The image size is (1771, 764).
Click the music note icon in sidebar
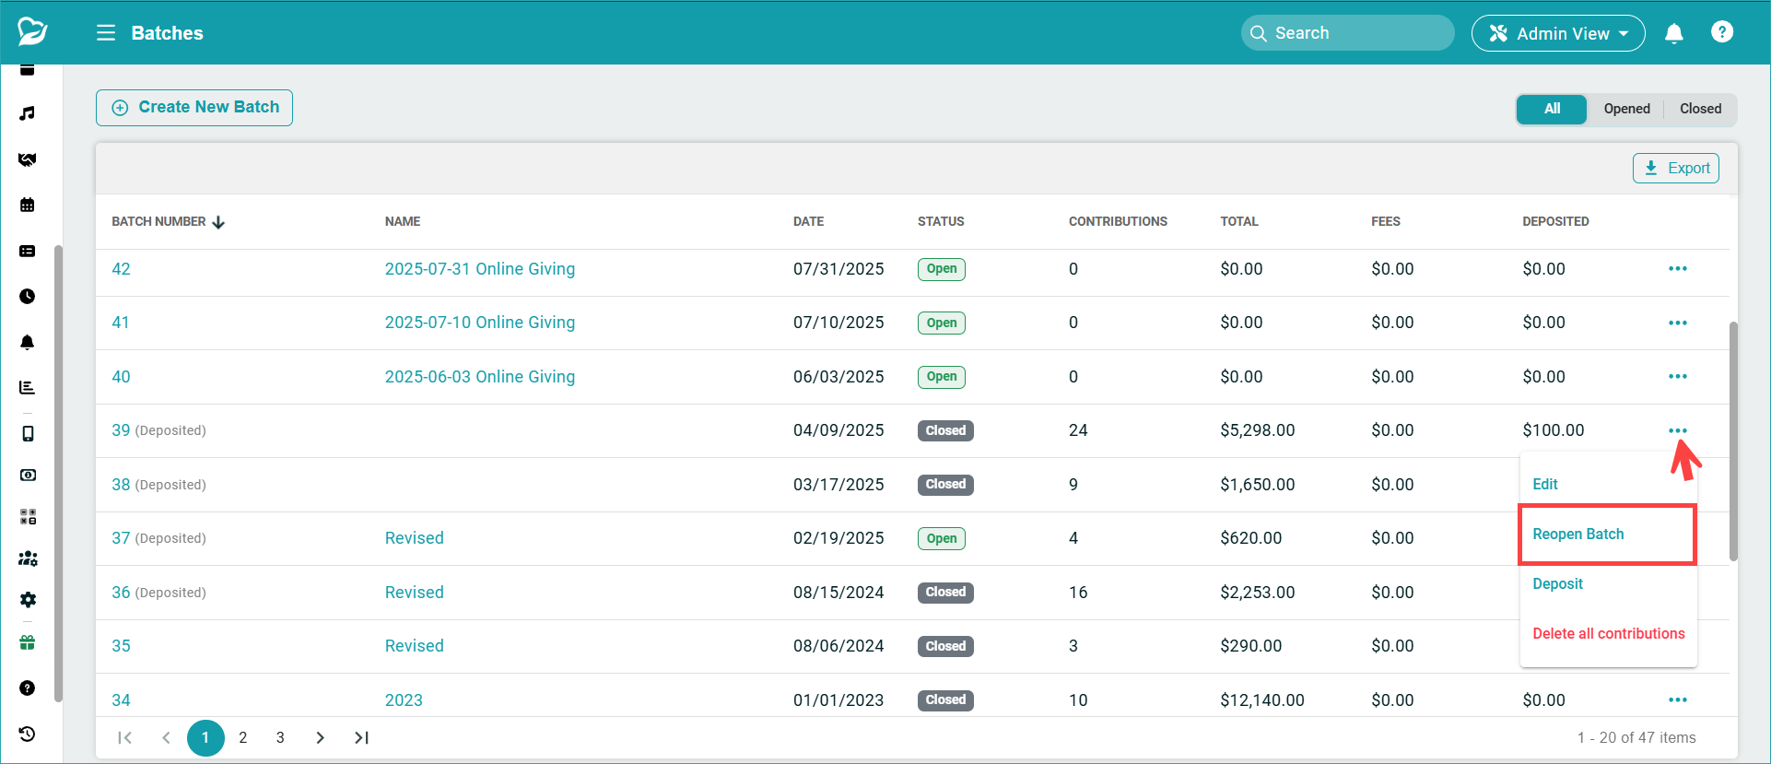[28, 113]
